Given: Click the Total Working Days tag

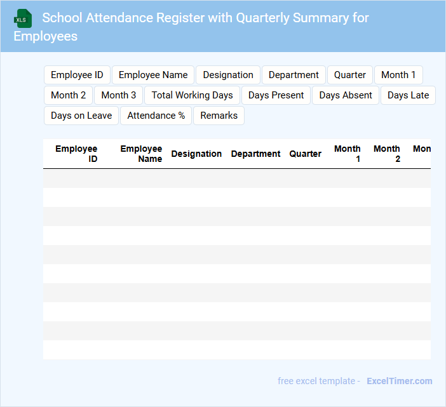Looking at the screenshot, I should coord(193,95).
